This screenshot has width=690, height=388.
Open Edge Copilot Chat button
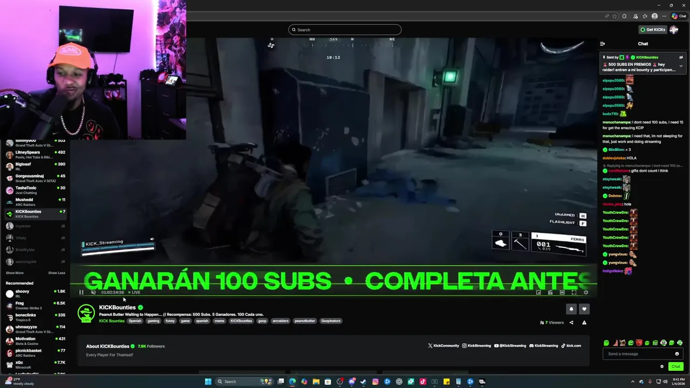pyautogui.click(x=679, y=16)
